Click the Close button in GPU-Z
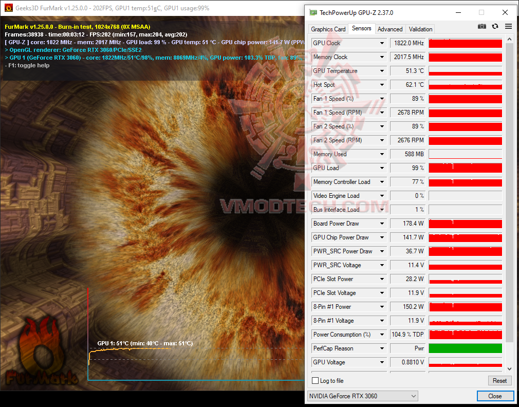The height and width of the screenshot is (407, 519). (495, 396)
